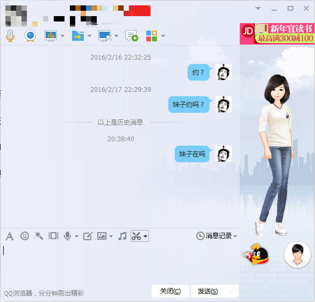
Task: Create a discussion group with chat-plus icon
Action: (132, 36)
